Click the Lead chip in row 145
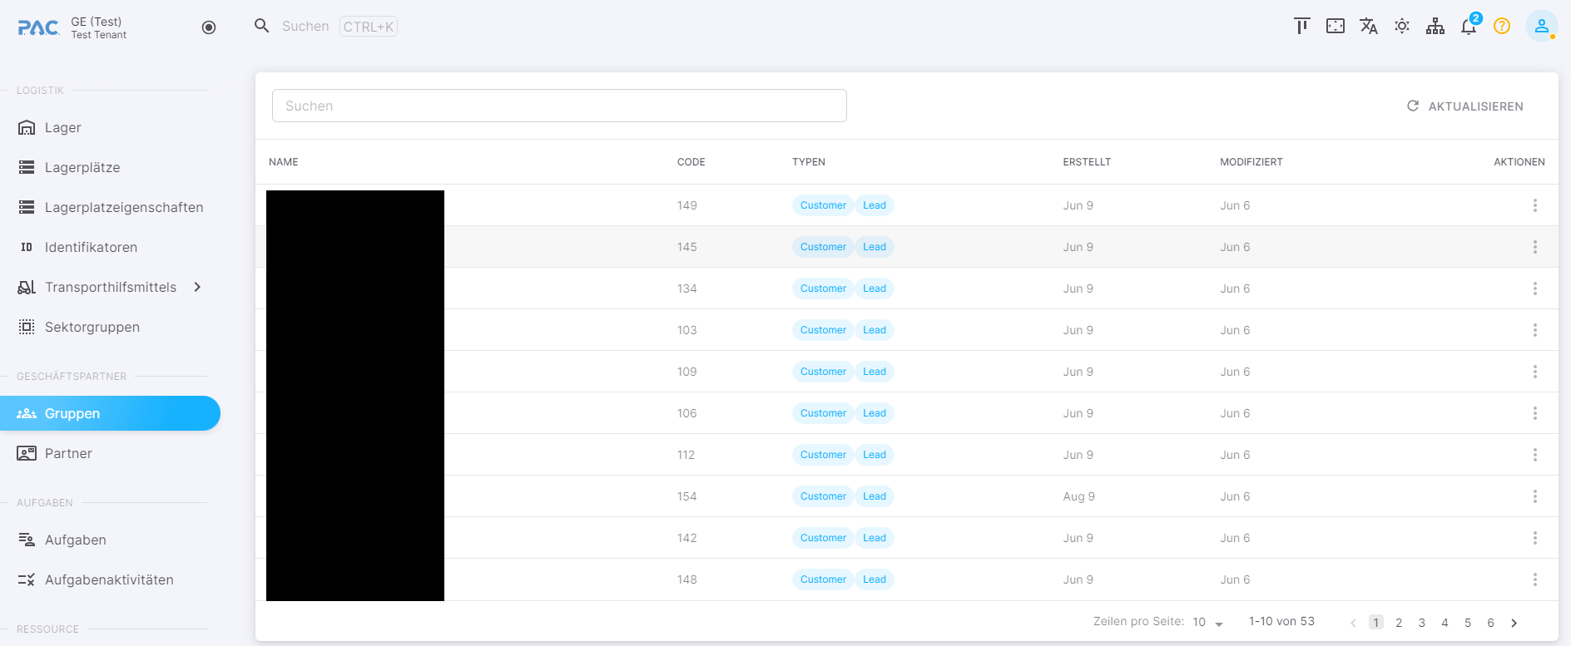This screenshot has width=1571, height=646. [x=875, y=247]
